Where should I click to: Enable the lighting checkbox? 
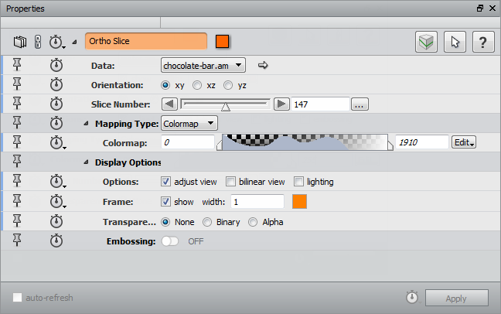click(298, 182)
